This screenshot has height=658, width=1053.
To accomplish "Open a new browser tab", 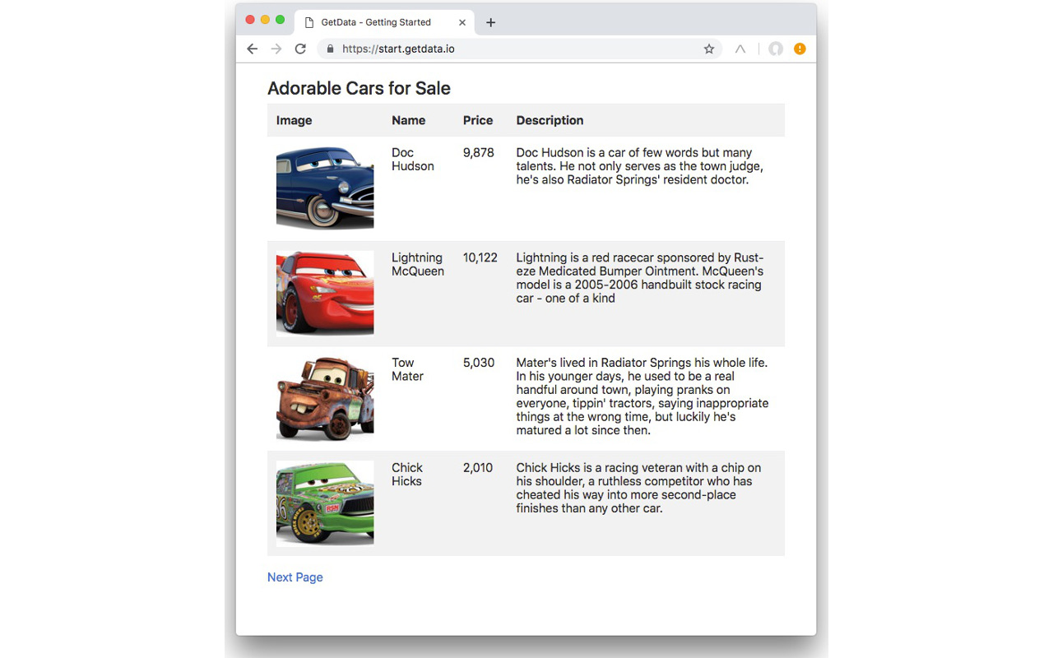I will (x=490, y=22).
